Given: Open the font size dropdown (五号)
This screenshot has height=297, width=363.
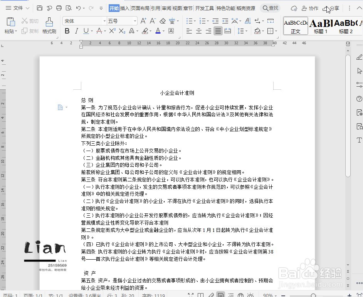Looking at the screenshot, I should (135, 21).
